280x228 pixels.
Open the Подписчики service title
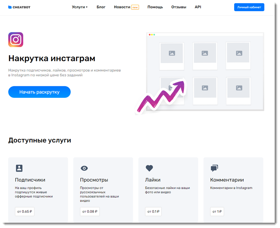(x=30, y=180)
